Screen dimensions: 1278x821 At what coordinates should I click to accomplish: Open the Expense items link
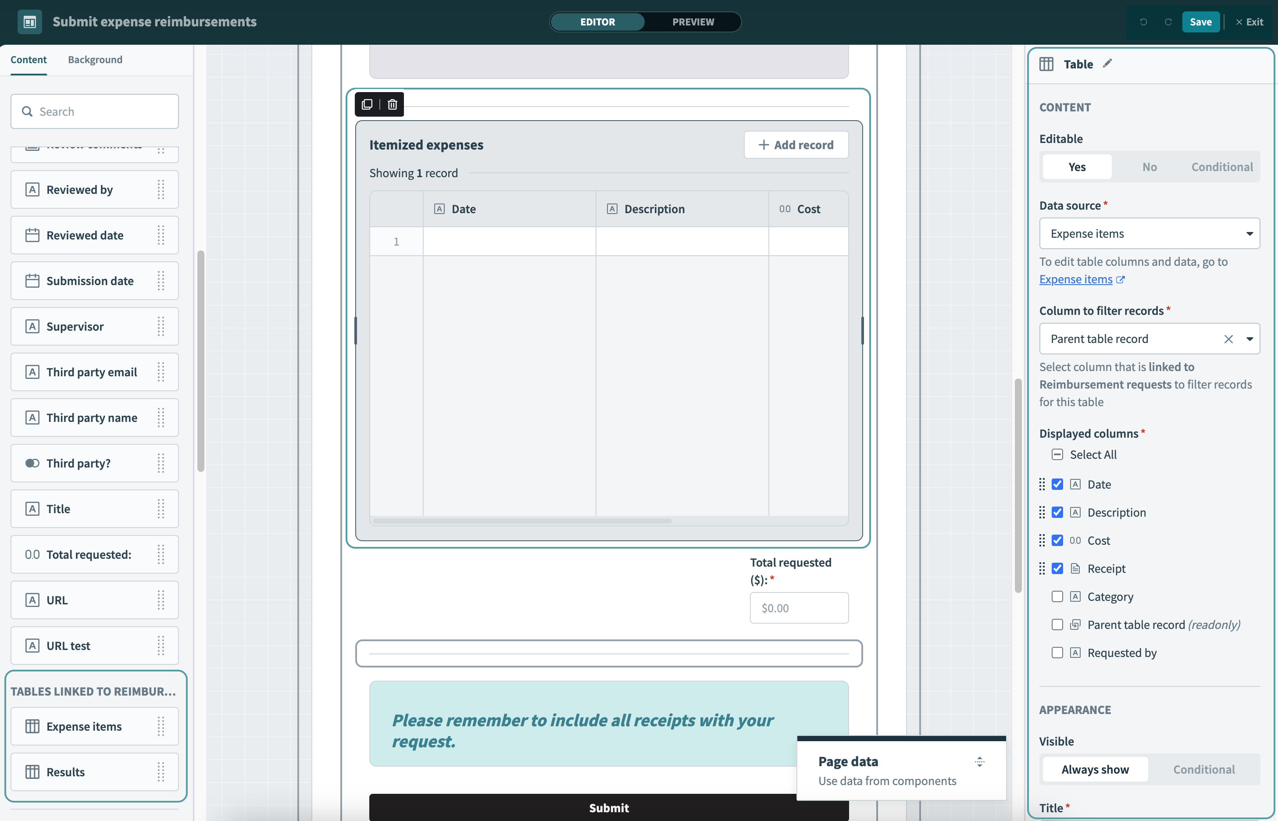[x=1075, y=279]
